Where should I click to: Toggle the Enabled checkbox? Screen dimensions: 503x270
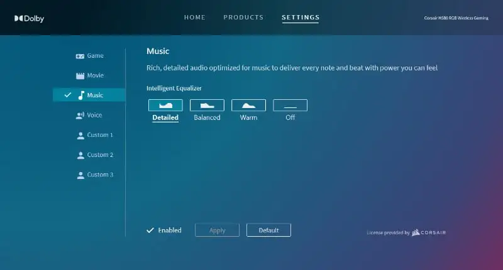pyautogui.click(x=150, y=230)
